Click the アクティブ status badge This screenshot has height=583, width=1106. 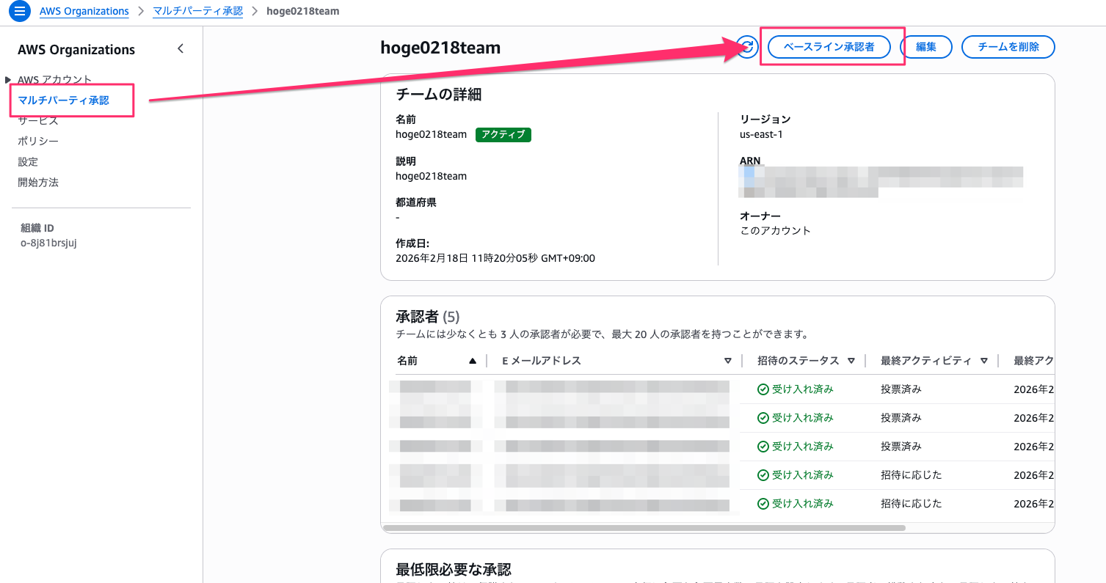[x=503, y=135]
